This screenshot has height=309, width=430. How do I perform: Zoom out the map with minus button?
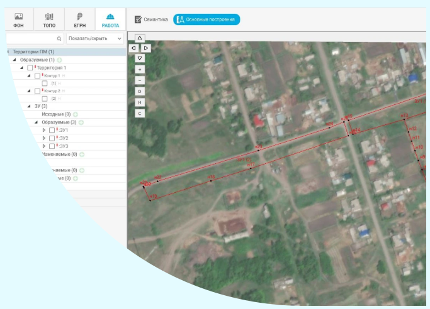[140, 80]
